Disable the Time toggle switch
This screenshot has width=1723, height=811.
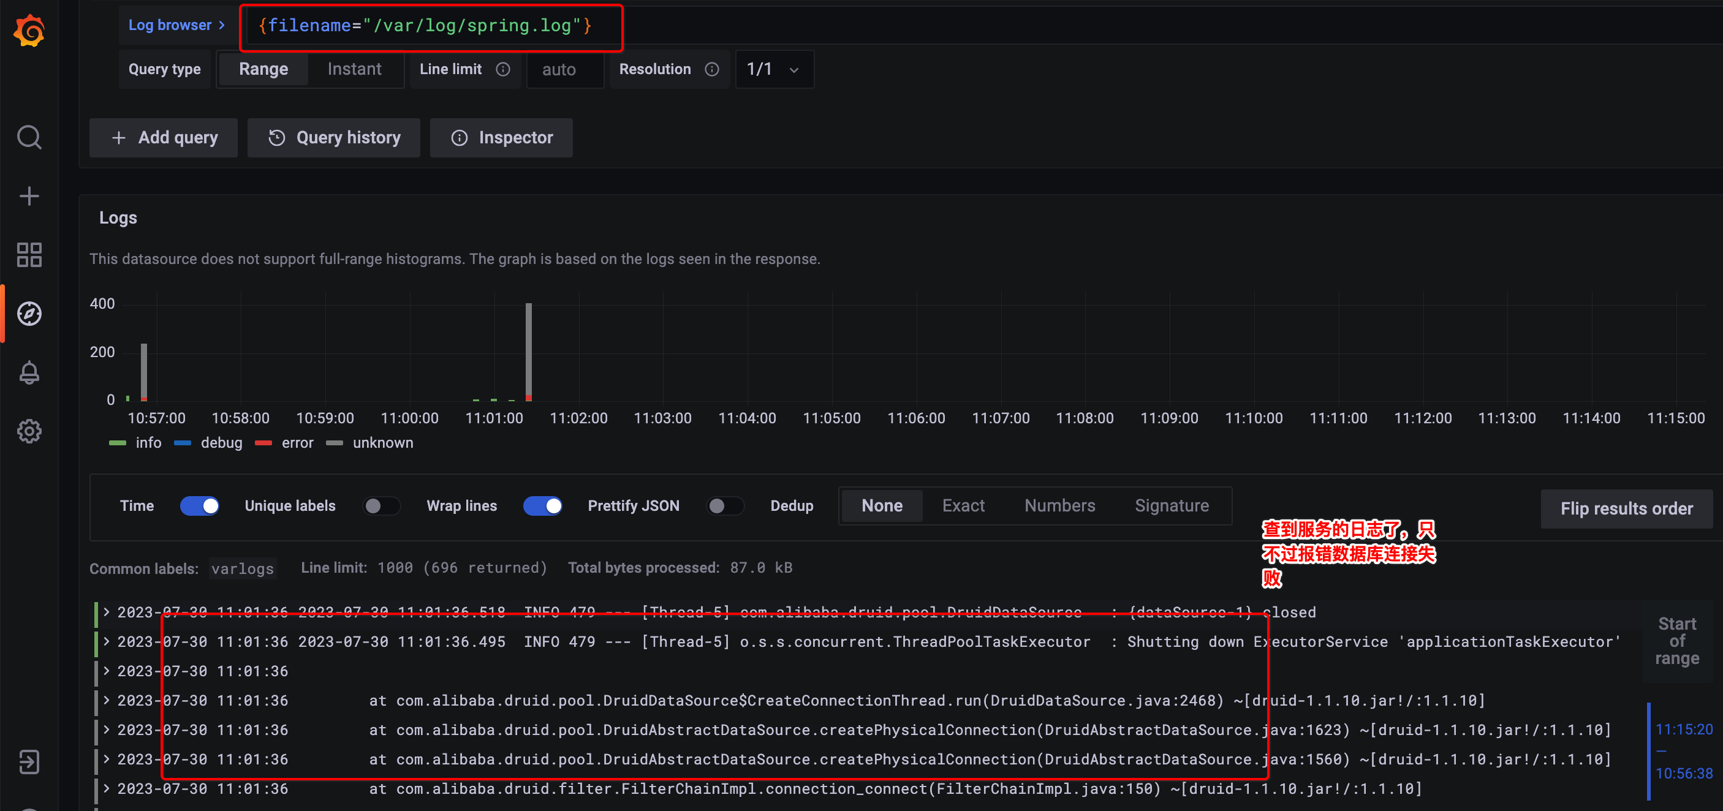(x=199, y=505)
